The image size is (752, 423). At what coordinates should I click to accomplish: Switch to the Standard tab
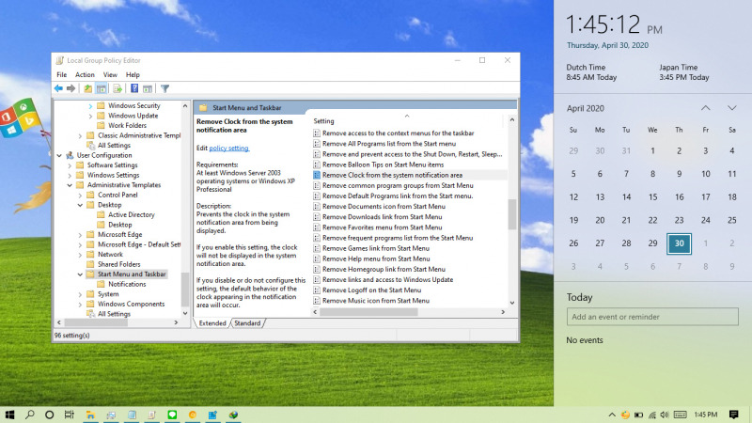(247, 323)
